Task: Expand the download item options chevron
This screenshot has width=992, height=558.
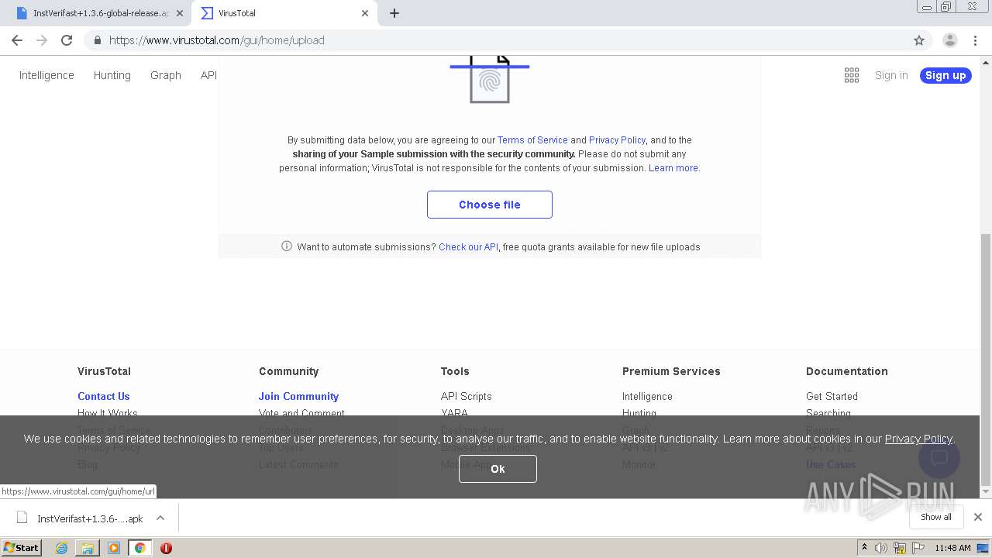Action: coord(160,518)
